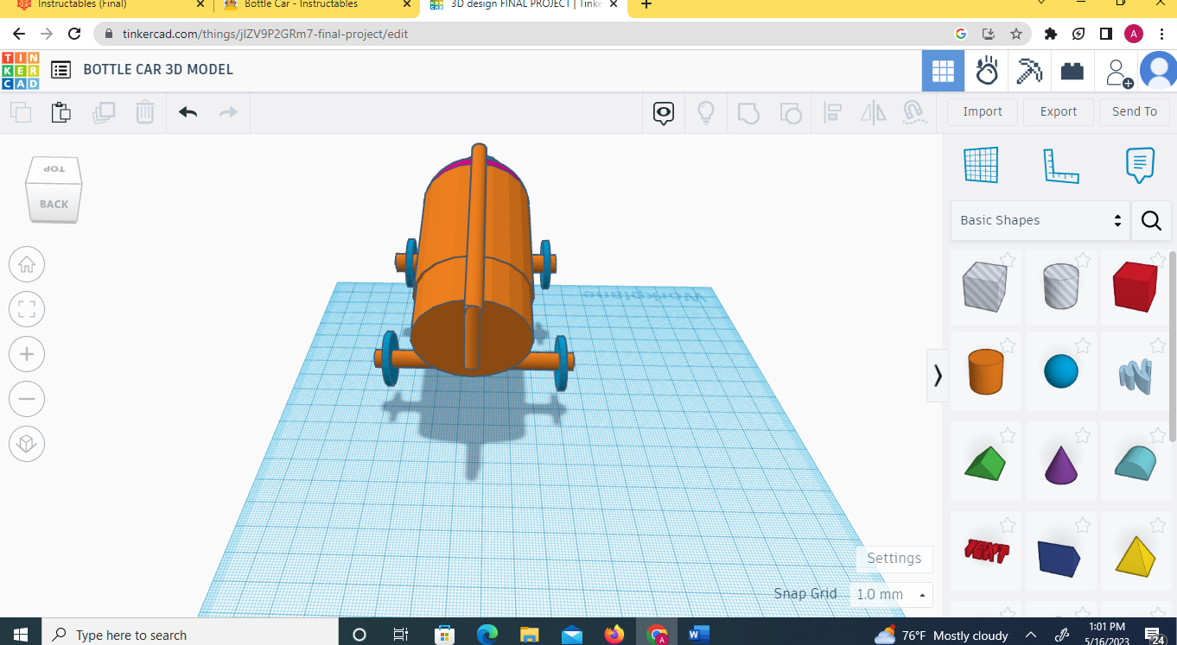
Task: Favorite the Cylinder hole shape star
Action: 1083,260
